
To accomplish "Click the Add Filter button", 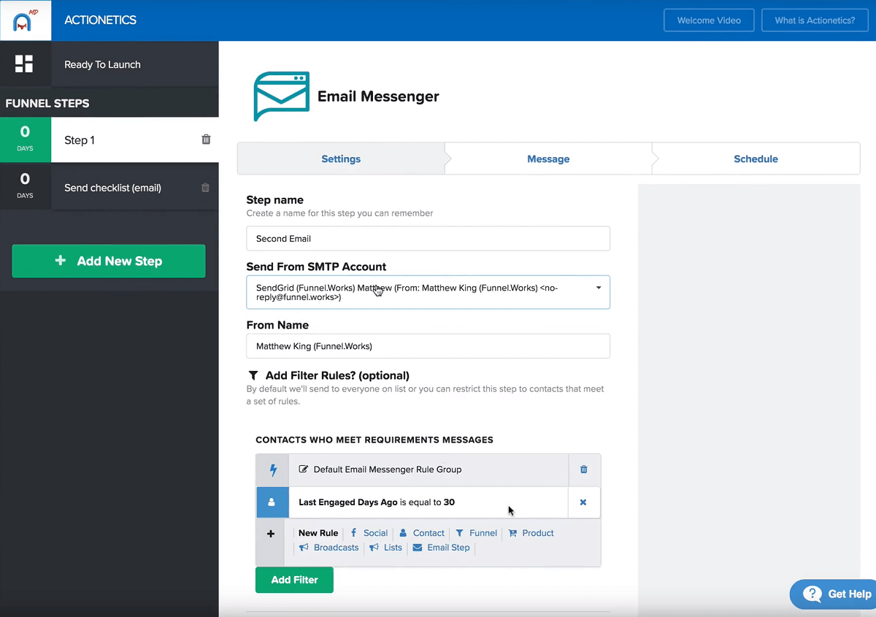I will [294, 580].
